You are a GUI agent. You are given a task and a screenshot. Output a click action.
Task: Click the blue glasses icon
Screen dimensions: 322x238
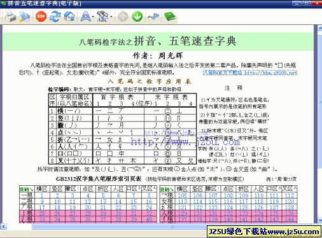(x=153, y=17)
